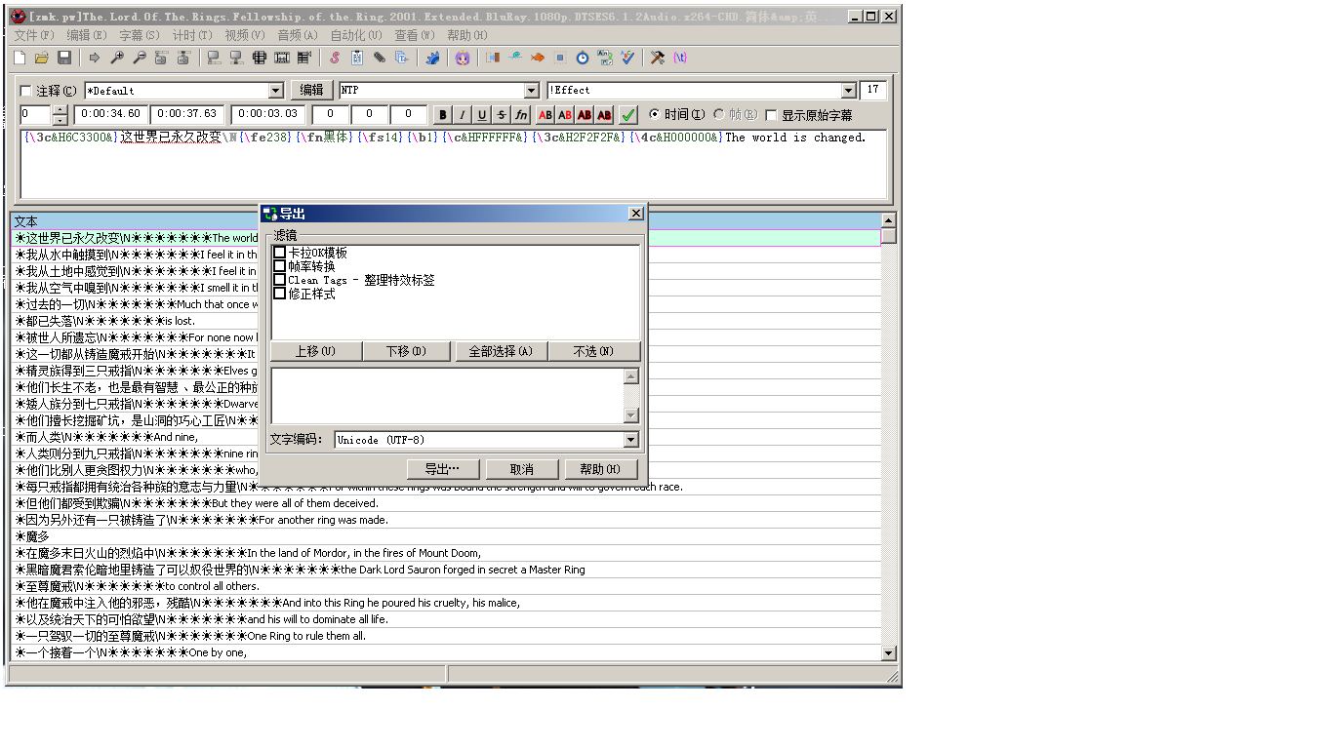The image size is (1333, 749).
Task: Toggle strikeout S formatting button
Action: coord(502,115)
